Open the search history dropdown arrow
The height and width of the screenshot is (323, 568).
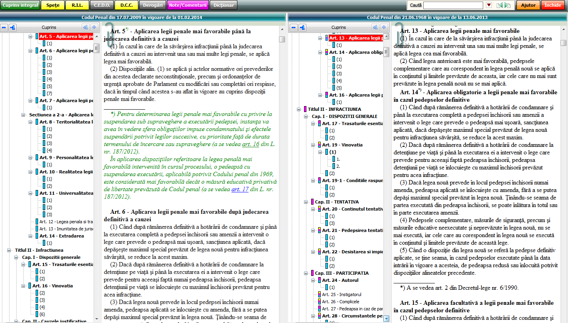click(x=489, y=5)
